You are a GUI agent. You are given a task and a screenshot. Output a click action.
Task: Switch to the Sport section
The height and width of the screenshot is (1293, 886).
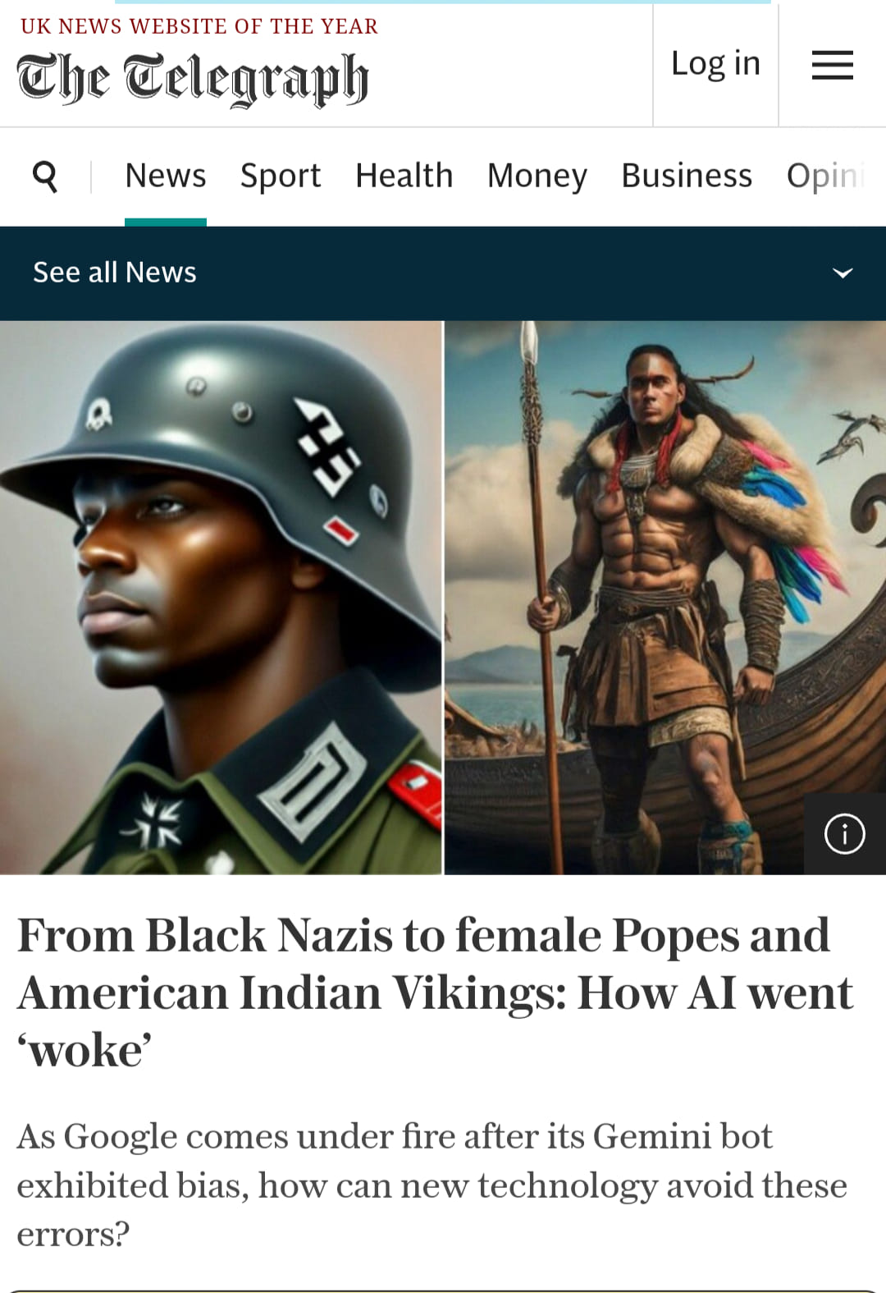click(x=281, y=176)
